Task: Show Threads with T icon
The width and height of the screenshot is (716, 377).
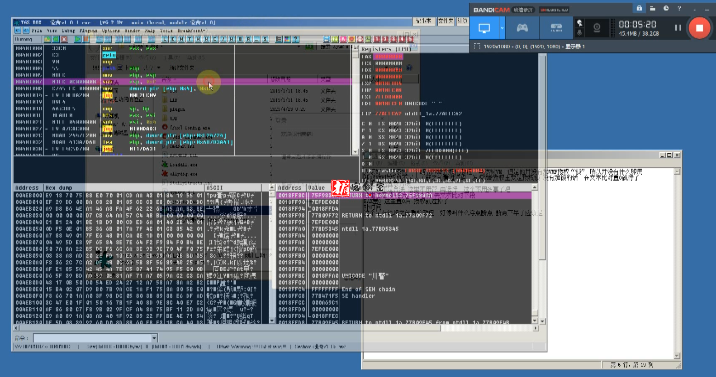Action: click(x=190, y=39)
